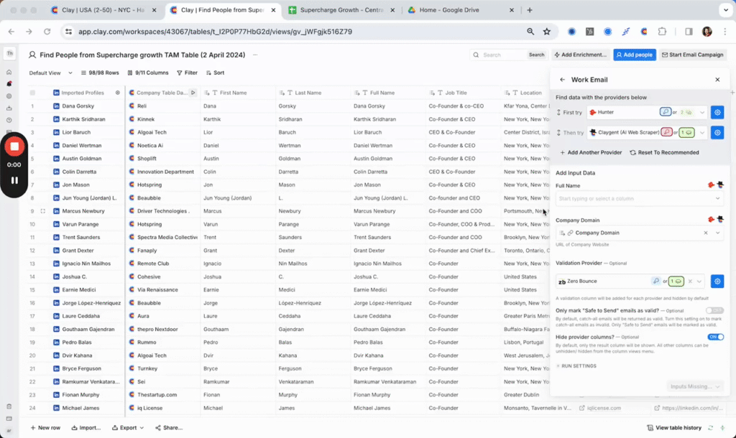
Task: Click Add Another Provider
Action: (x=590, y=152)
